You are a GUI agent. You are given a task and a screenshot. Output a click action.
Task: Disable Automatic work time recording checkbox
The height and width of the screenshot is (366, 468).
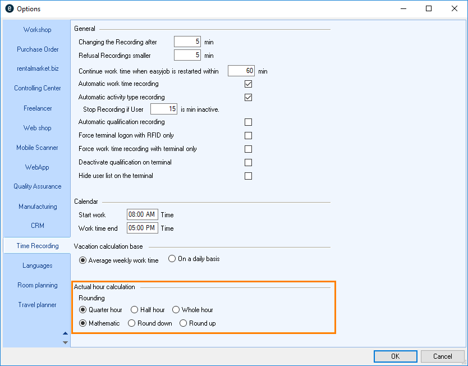[x=248, y=84]
